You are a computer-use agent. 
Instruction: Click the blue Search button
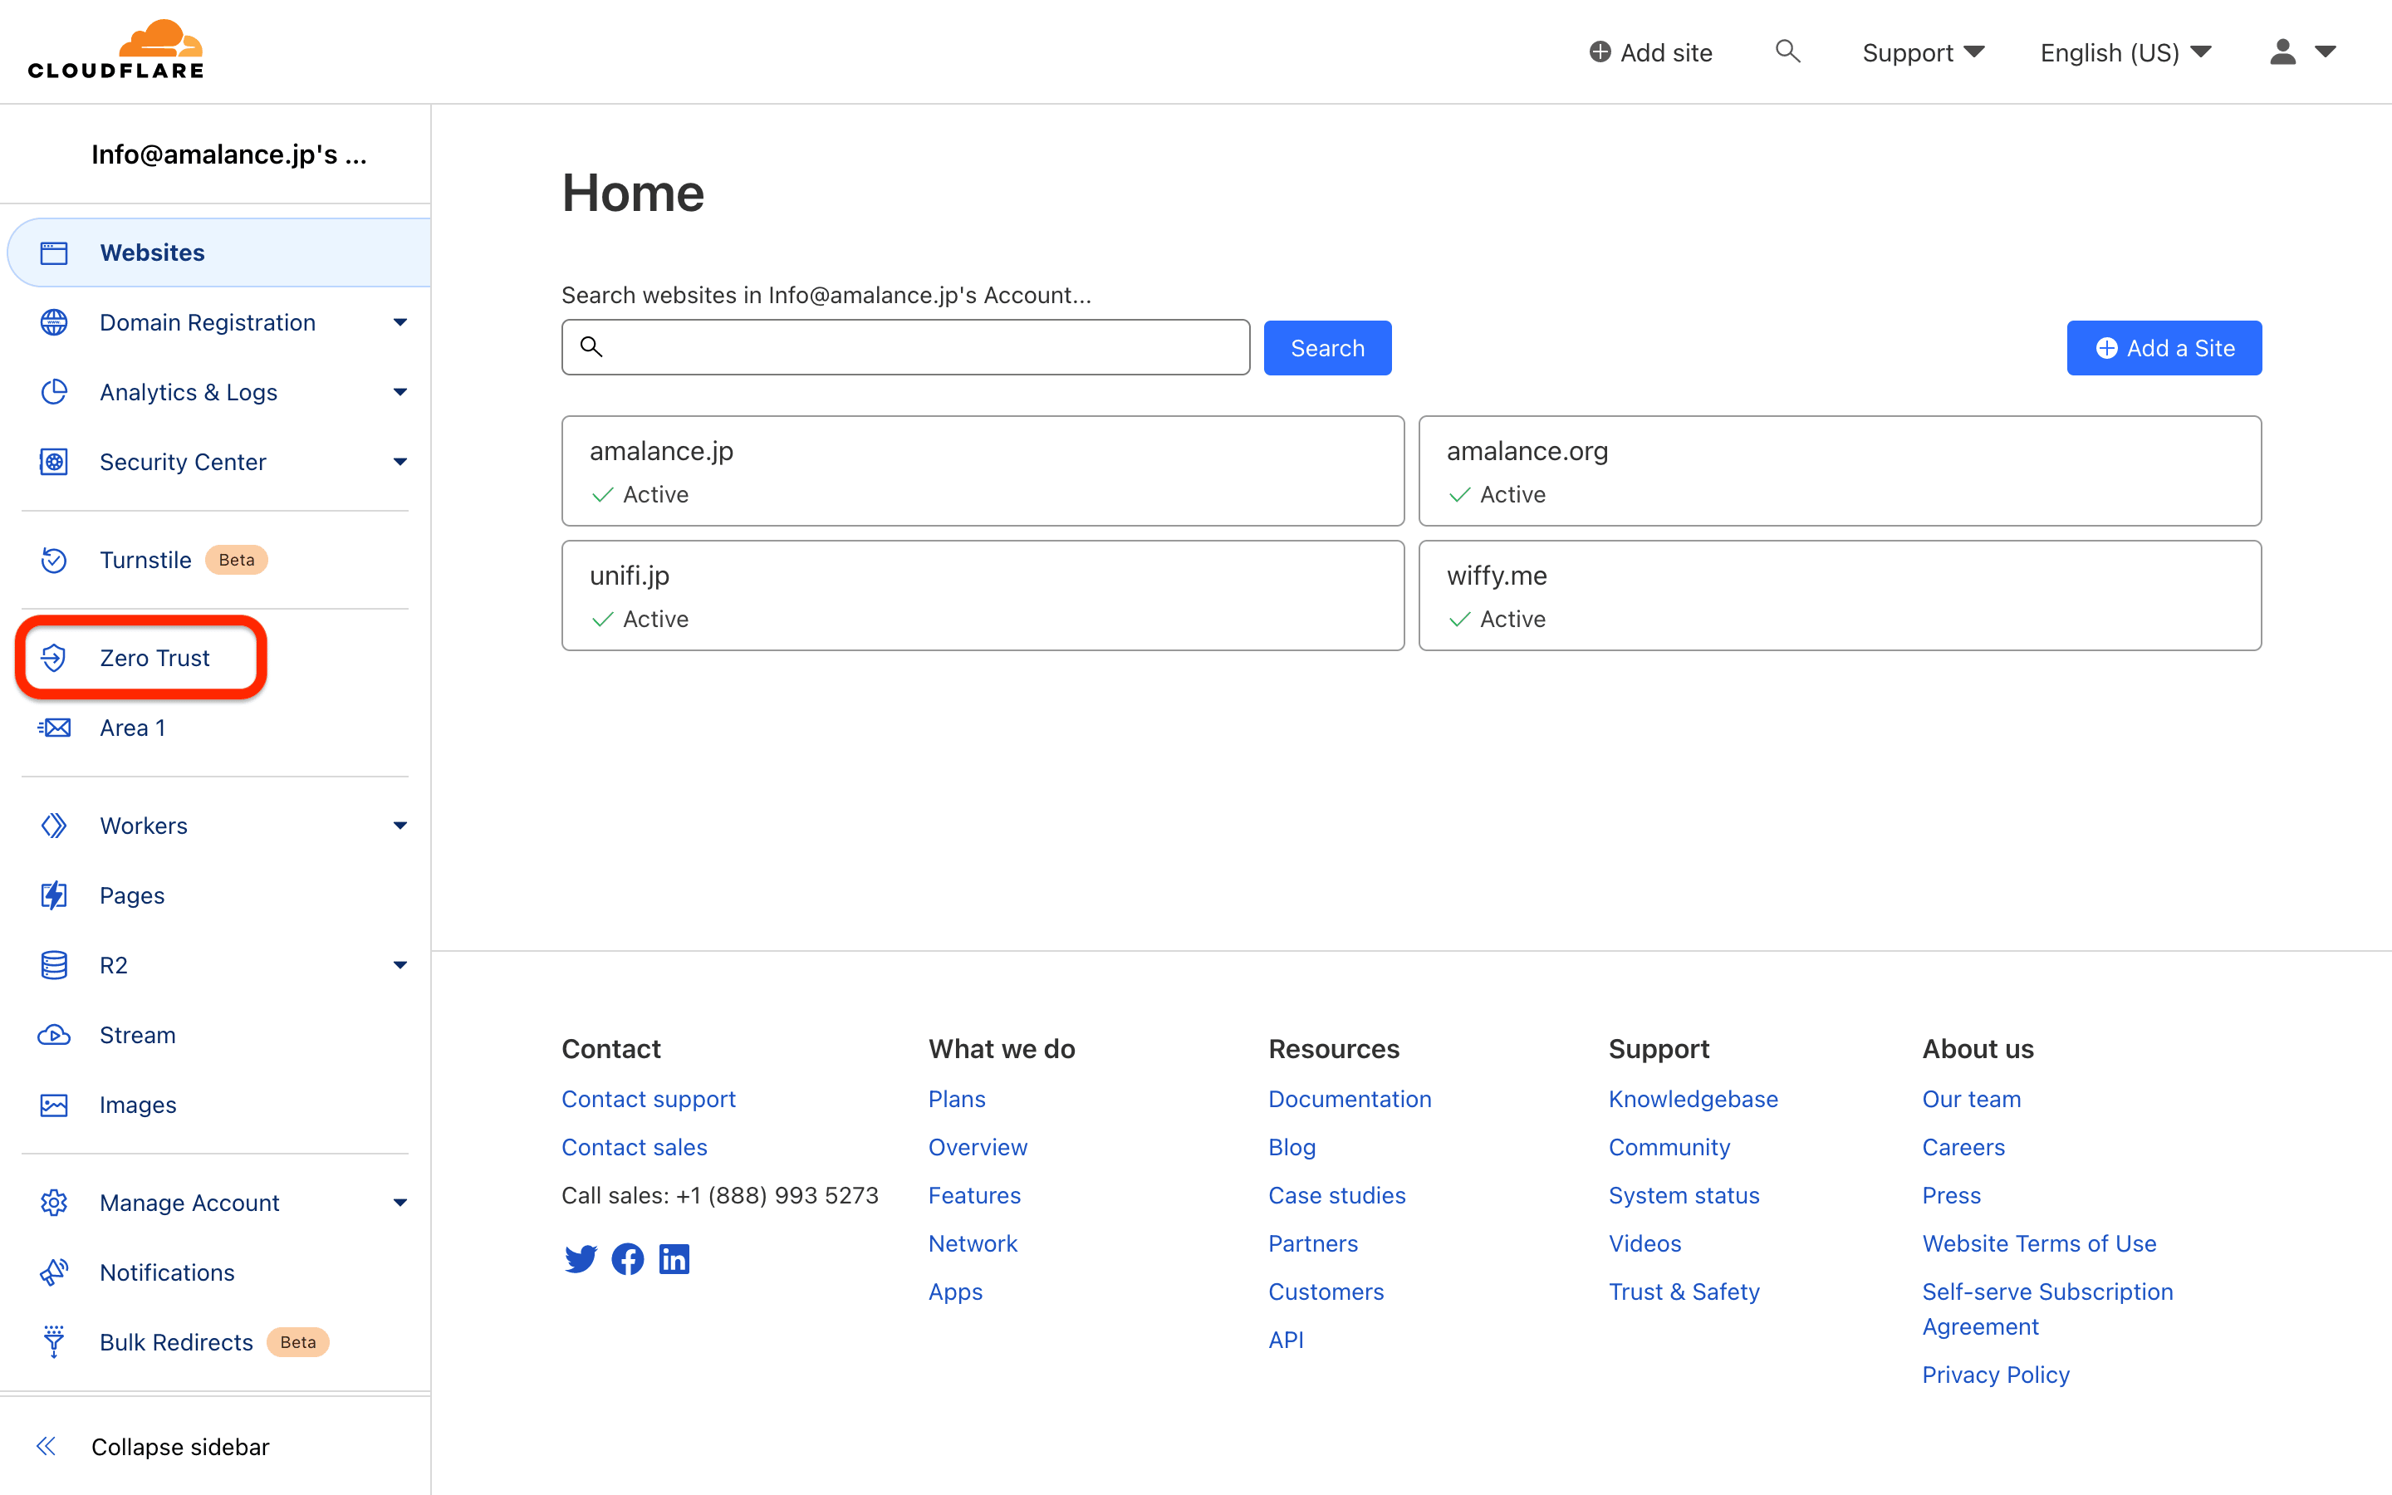coord(1326,348)
